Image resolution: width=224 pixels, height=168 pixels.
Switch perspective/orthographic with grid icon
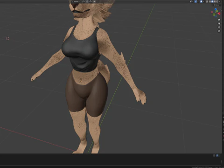(x=219, y=31)
